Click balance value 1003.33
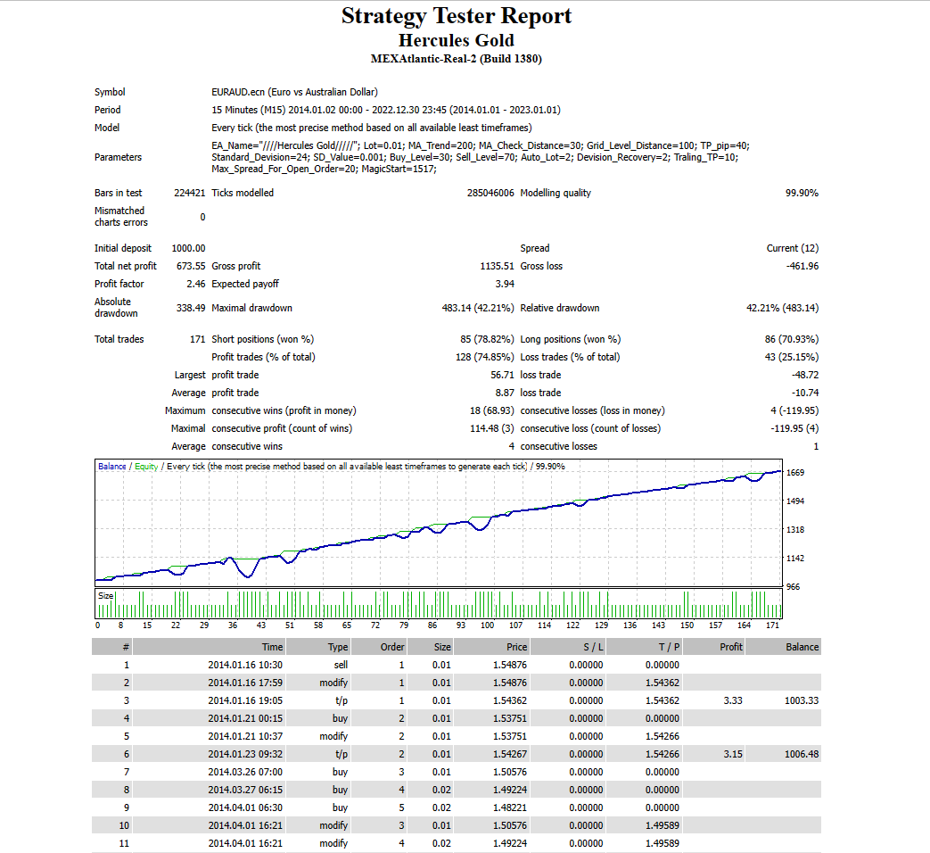930x853 pixels. [x=802, y=700]
